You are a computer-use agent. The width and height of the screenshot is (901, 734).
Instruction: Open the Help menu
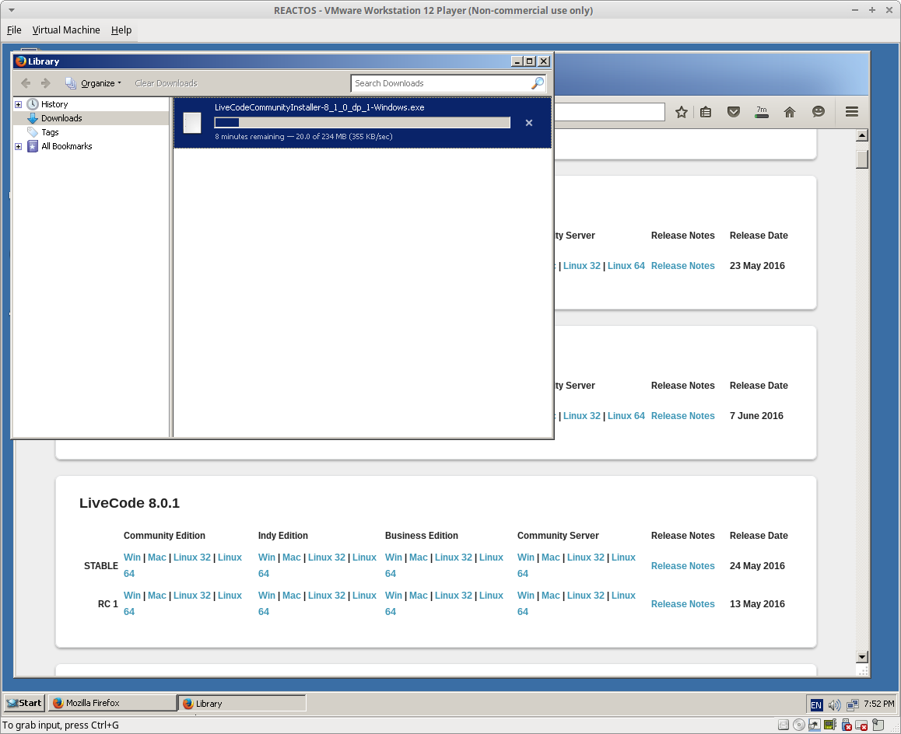tap(121, 30)
